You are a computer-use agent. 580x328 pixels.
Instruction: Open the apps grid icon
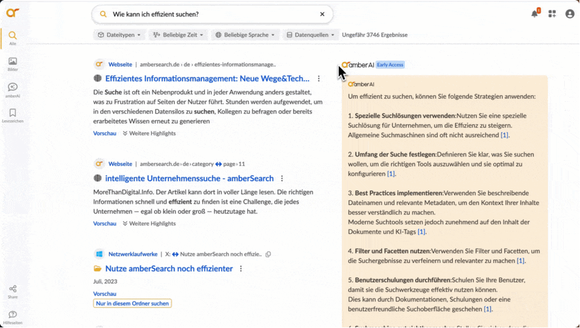pyautogui.click(x=552, y=14)
